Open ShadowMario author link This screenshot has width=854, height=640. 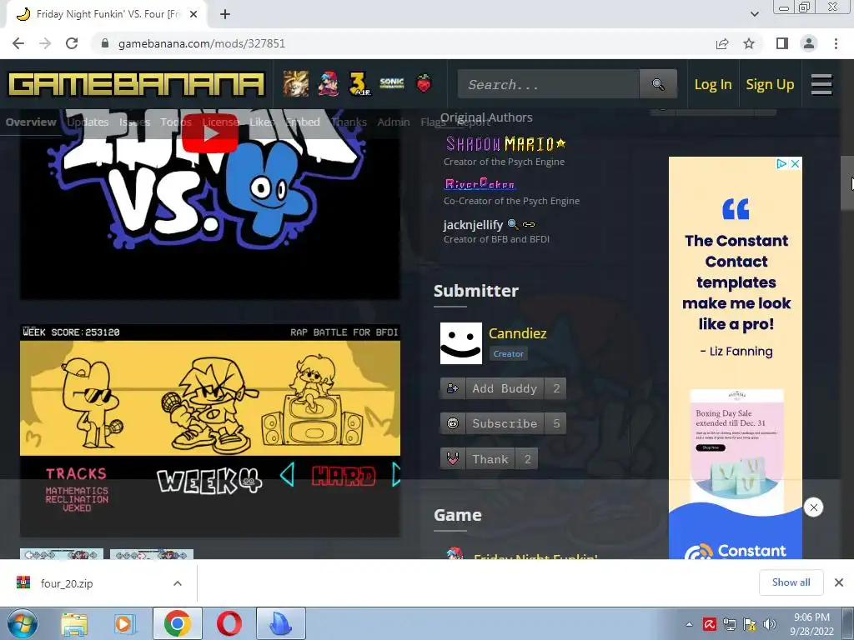(505, 143)
